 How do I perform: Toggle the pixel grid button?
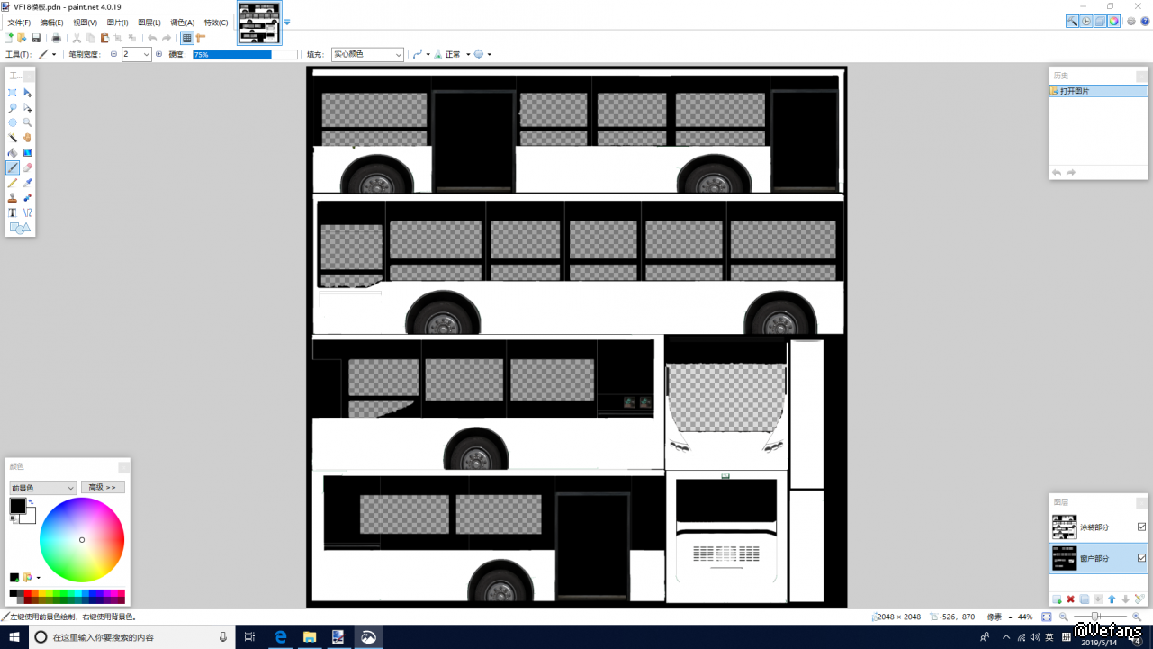click(186, 38)
